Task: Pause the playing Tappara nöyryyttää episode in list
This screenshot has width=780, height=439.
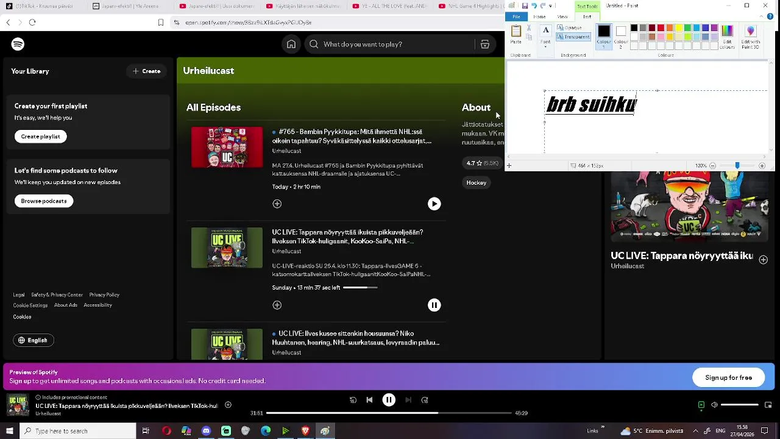Action: (x=434, y=305)
